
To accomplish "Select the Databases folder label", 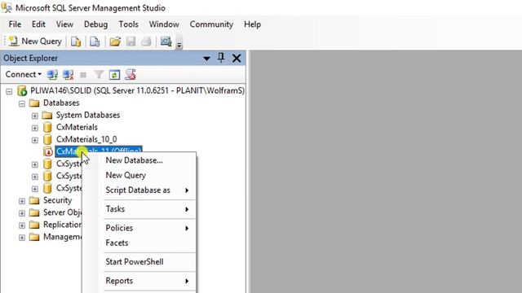I will (61, 103).
